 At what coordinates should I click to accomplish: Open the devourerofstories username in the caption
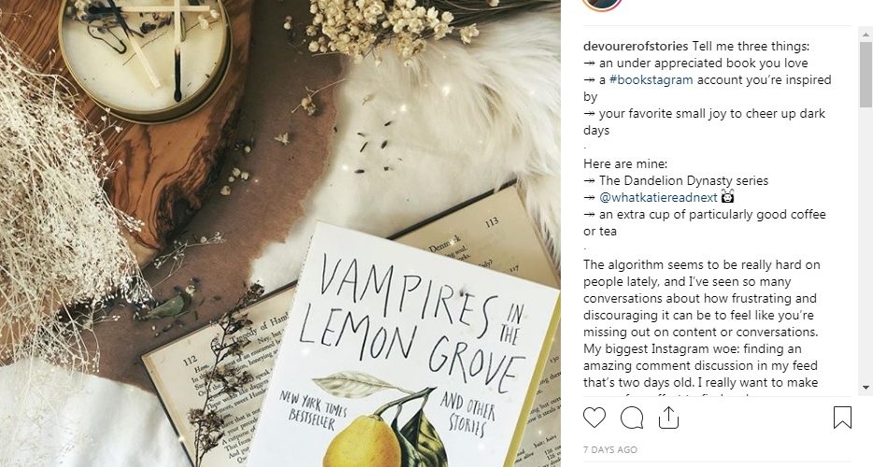pos(636,46)
